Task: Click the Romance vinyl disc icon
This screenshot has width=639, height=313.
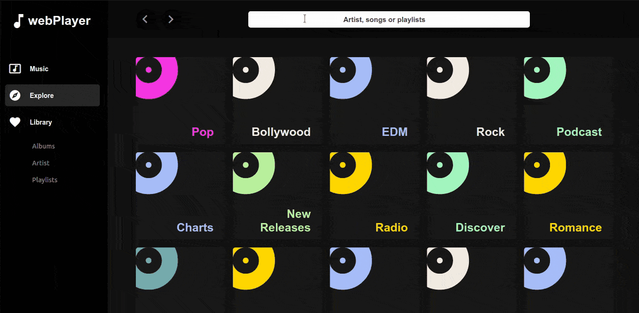Action: tap(544, 173)
